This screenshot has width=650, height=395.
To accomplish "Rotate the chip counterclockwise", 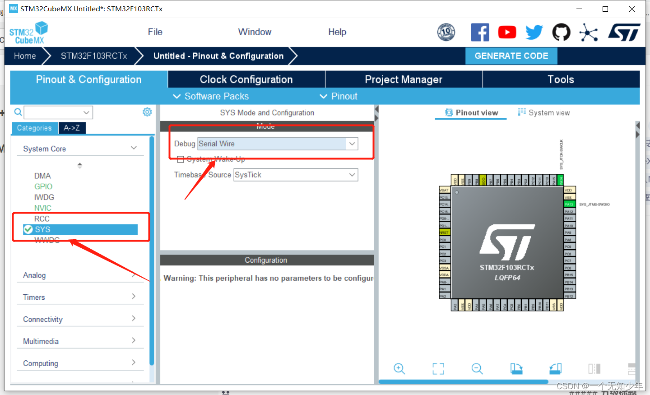I will click(x=555, y=369).
